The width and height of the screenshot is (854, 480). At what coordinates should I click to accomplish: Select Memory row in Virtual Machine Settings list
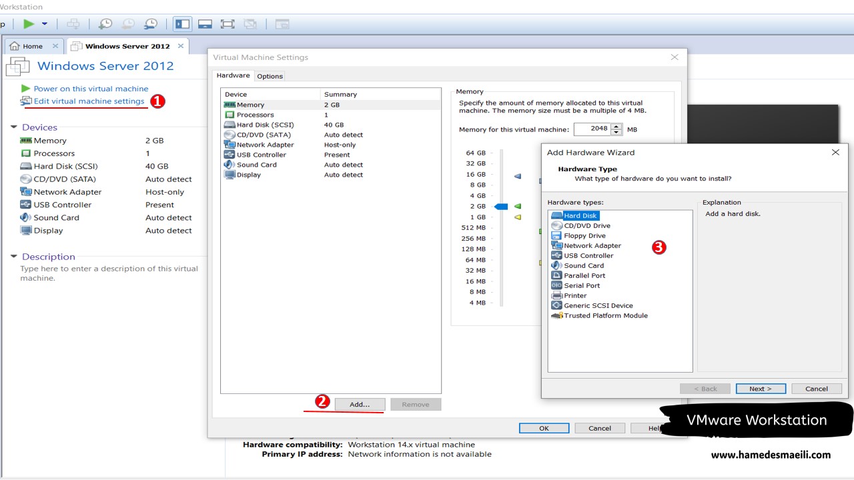[331, 105]
